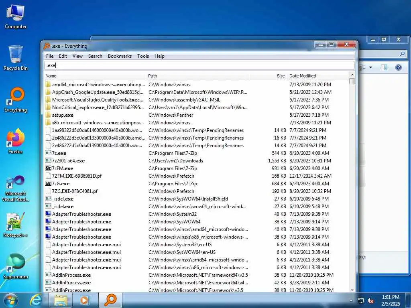Sort results by Date Modified column header
Screen dimensions: 411x308
[x=318, y=76]
